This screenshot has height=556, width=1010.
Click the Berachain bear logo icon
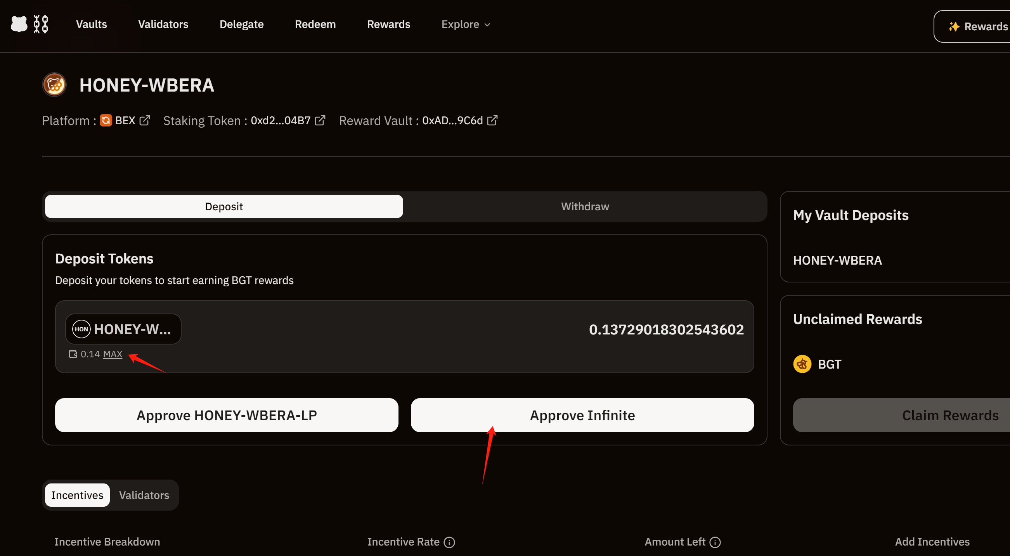tap(19, 24)
